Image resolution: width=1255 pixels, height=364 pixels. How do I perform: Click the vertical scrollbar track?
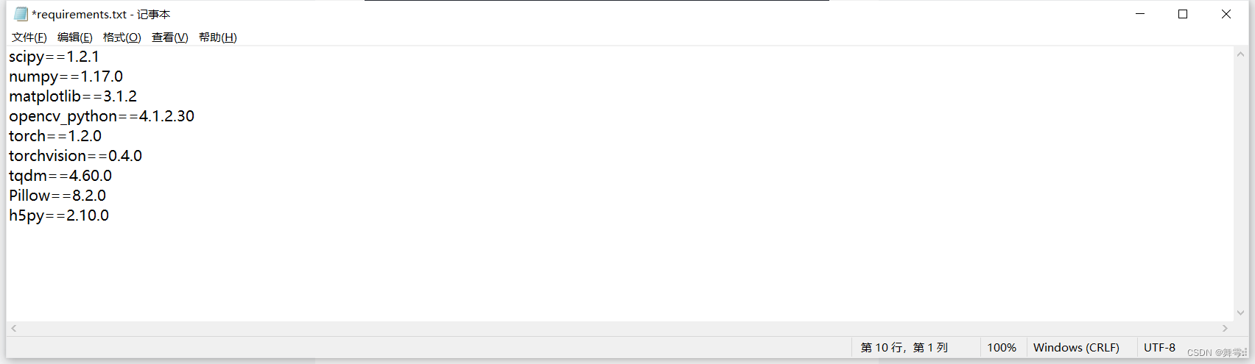coord(1240,184)
